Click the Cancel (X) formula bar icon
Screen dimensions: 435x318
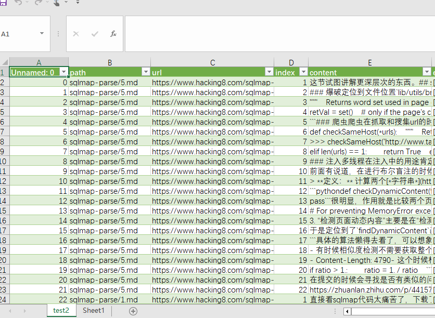[x=76, y=34]
